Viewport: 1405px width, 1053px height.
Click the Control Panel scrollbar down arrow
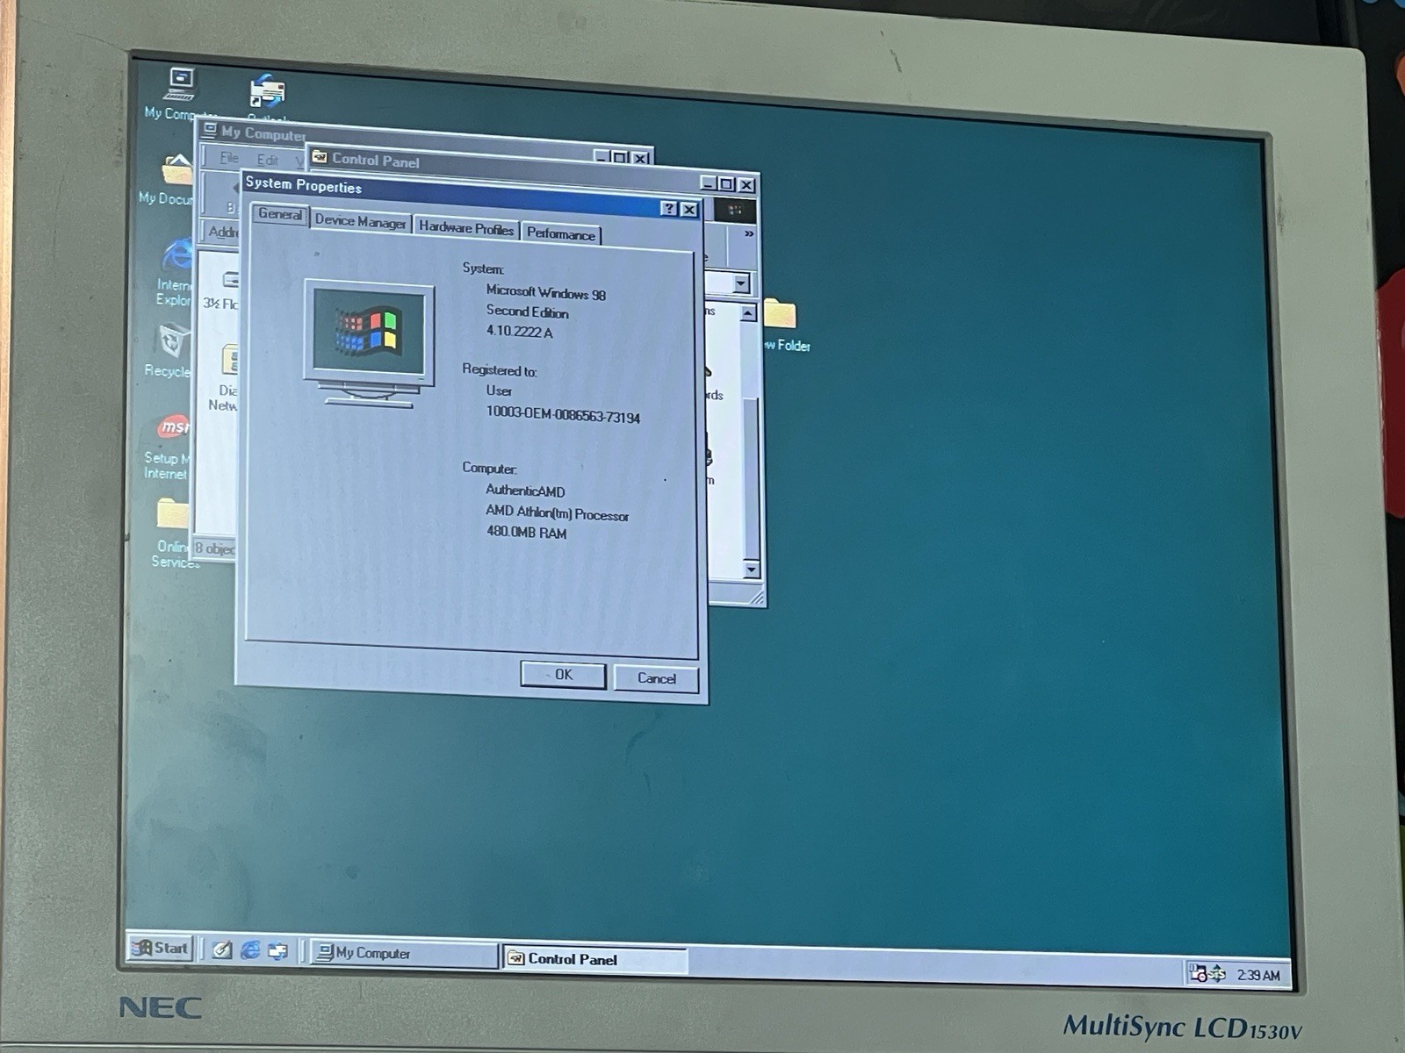click(751, 569)
